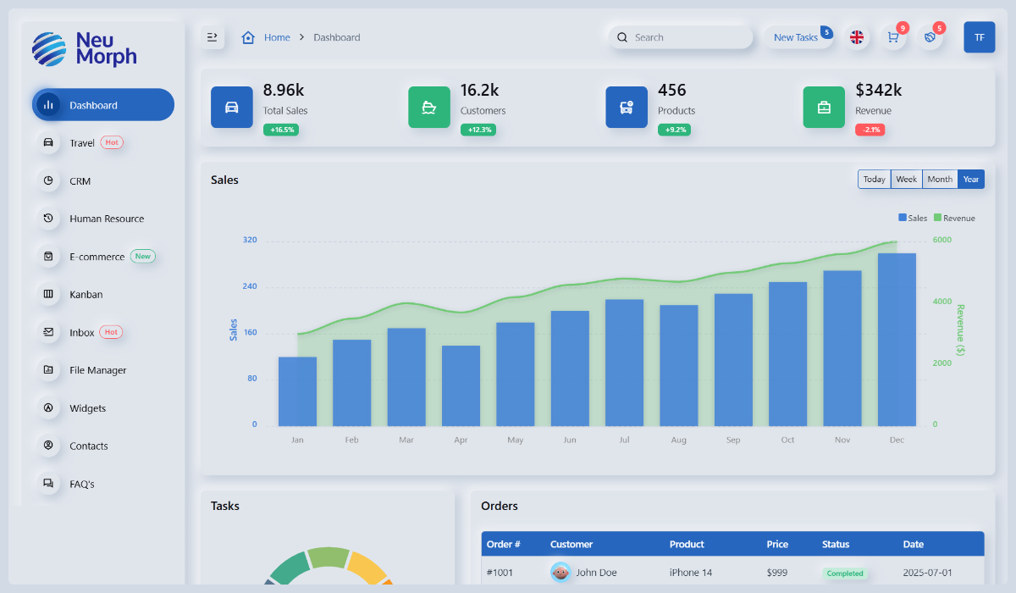Open the New Tasks button
The image size is (1016, 593).
[796, 37]
